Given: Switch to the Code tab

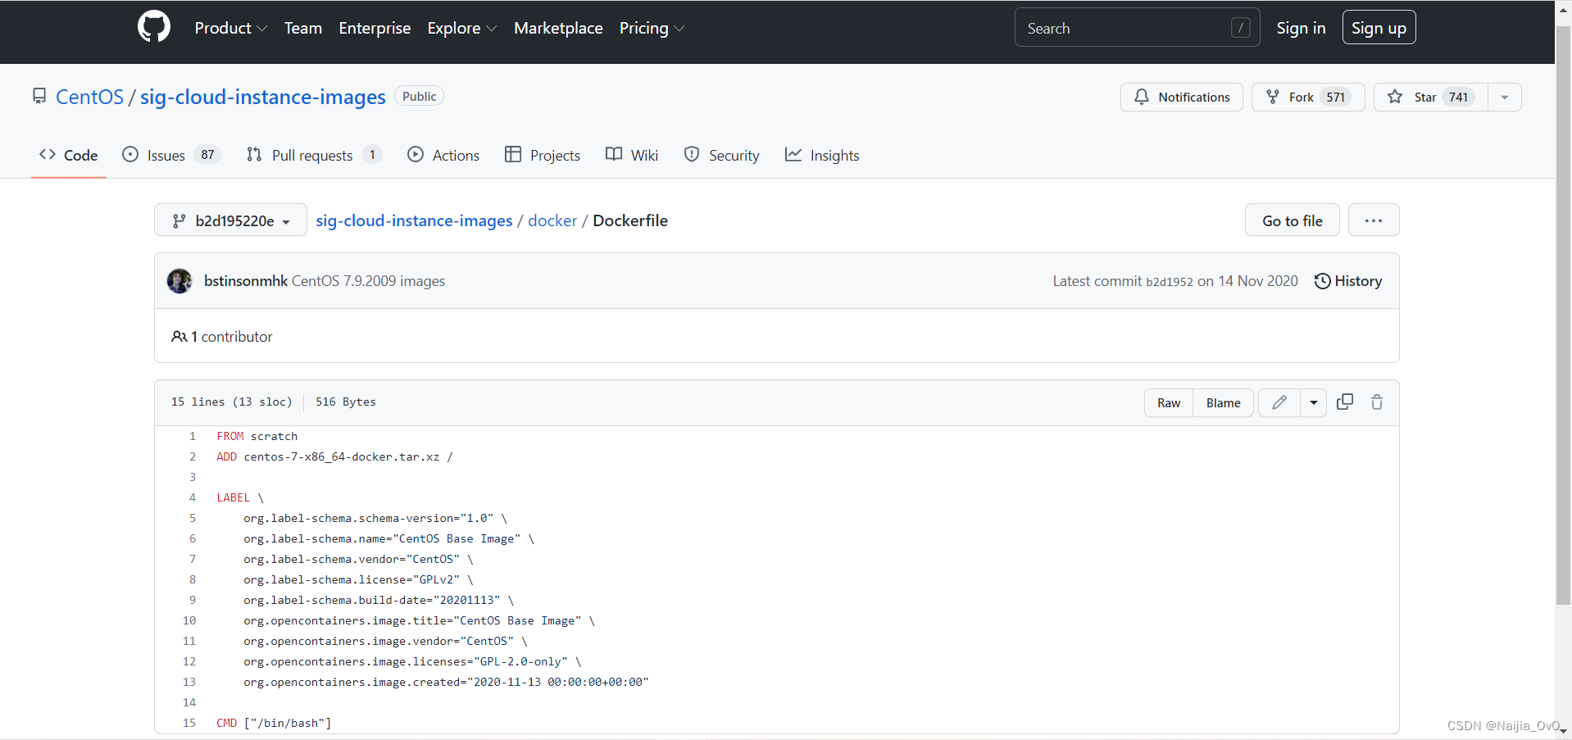Looking at the screenshot, I should pyautogui.click(x=69, y=155).
